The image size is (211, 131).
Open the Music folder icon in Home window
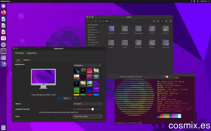pyautogui.click(x=152, y=29)
